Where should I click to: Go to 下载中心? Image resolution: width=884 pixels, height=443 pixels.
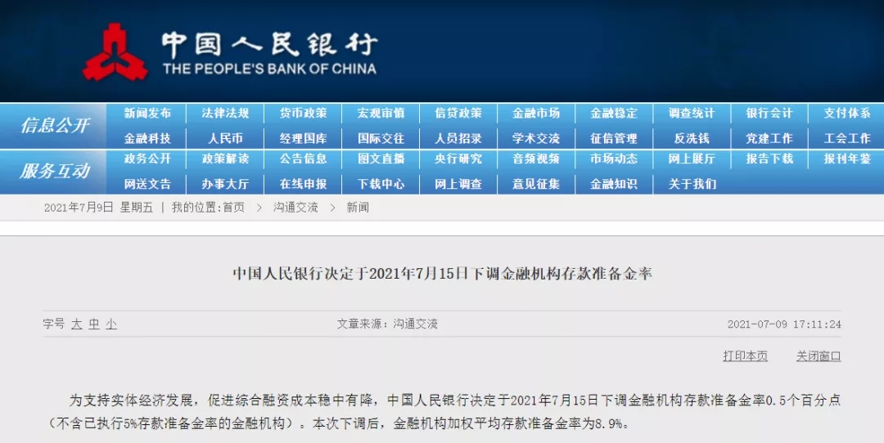[x=381, y=184]
